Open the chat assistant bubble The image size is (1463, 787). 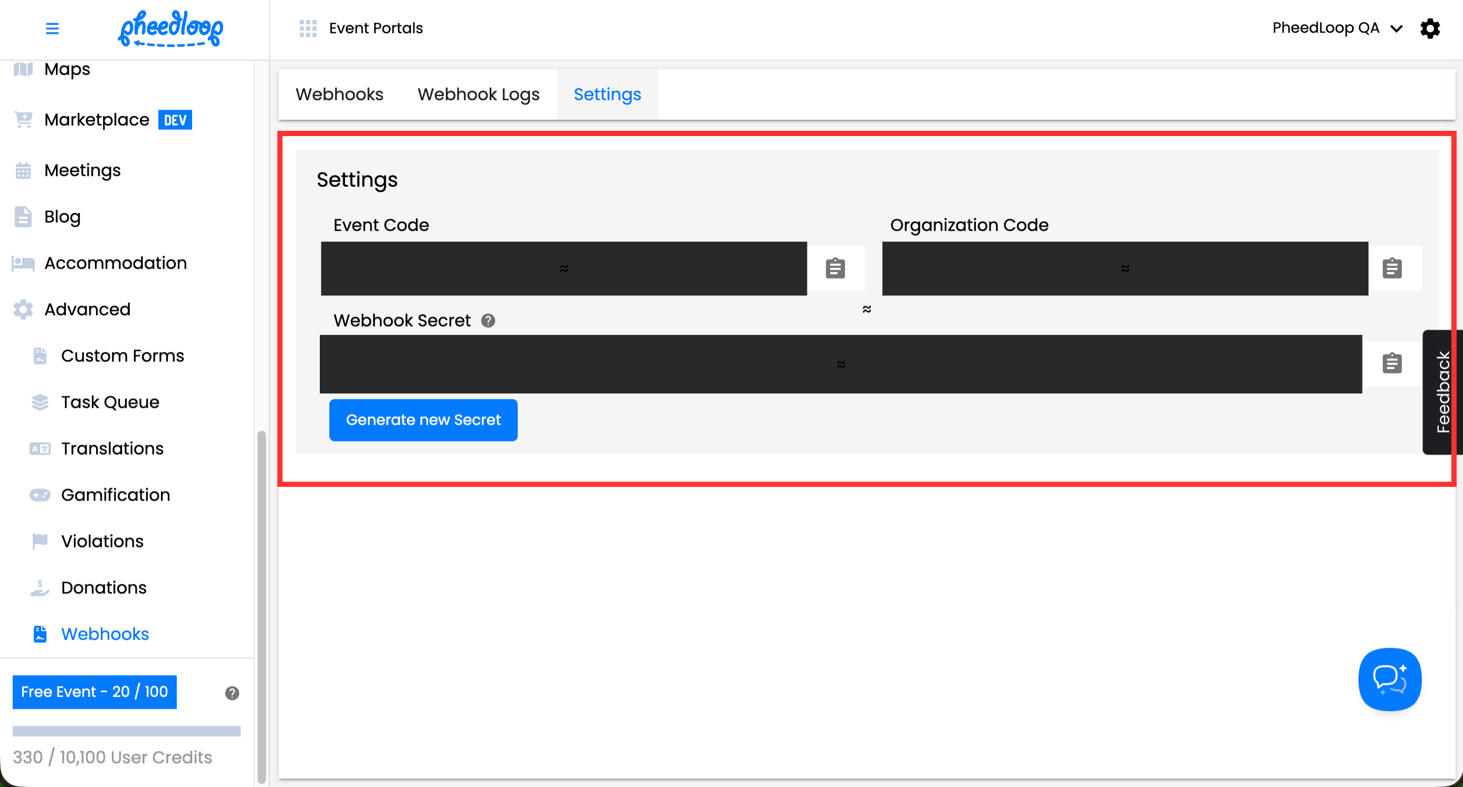[1389, 679]
